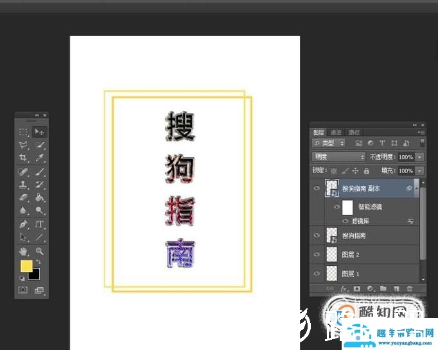Viewport: 438px width, 350px height.
Task: Select the Clone Stamp tool
Action: (x=23, y=185)
